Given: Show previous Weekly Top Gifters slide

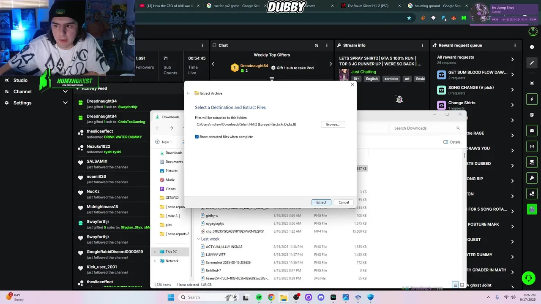Looking at the screenshot, I should (x=213, y=64).
